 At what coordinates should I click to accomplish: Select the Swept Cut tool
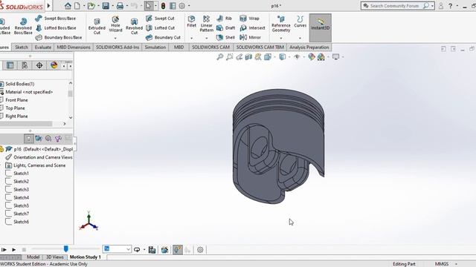click(160, 19)
